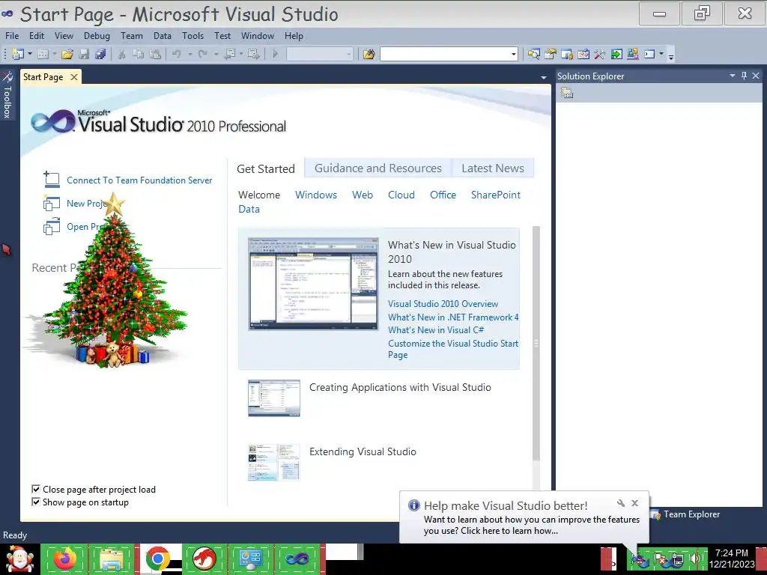Open the Toolbox via crossed-tools toolbar icon
The image size is (767, 575).
600,54
